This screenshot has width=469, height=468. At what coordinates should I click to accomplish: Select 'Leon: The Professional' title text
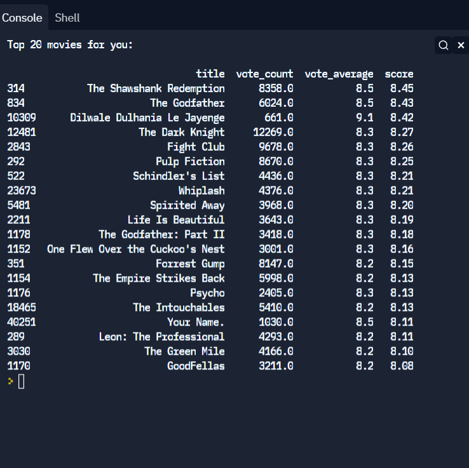click(162, 337)
